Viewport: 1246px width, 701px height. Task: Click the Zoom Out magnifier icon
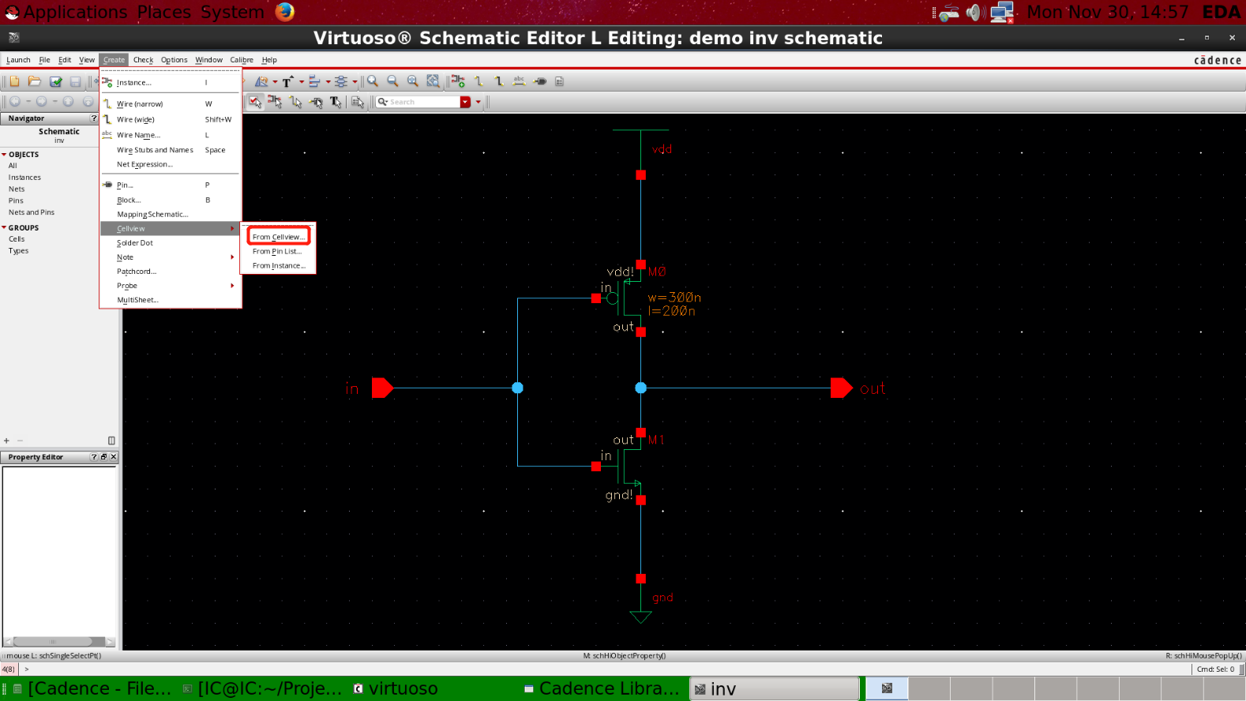coord(392,81)
